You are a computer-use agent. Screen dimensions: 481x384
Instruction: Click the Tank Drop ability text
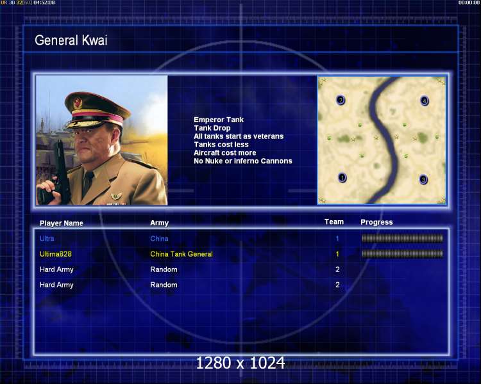(212, 128)
